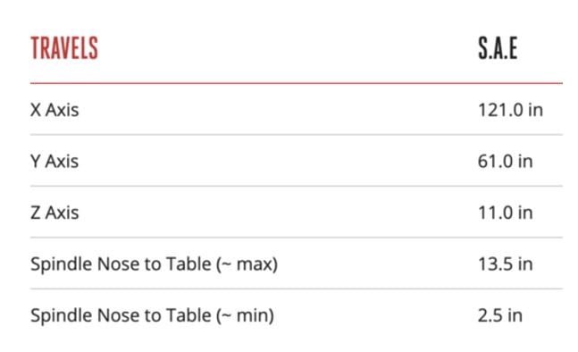Image resolution: width=578 pixels, height=352 pixels.
Task: Select Spindle Nose to Table min label
Action: coord(152,316)
